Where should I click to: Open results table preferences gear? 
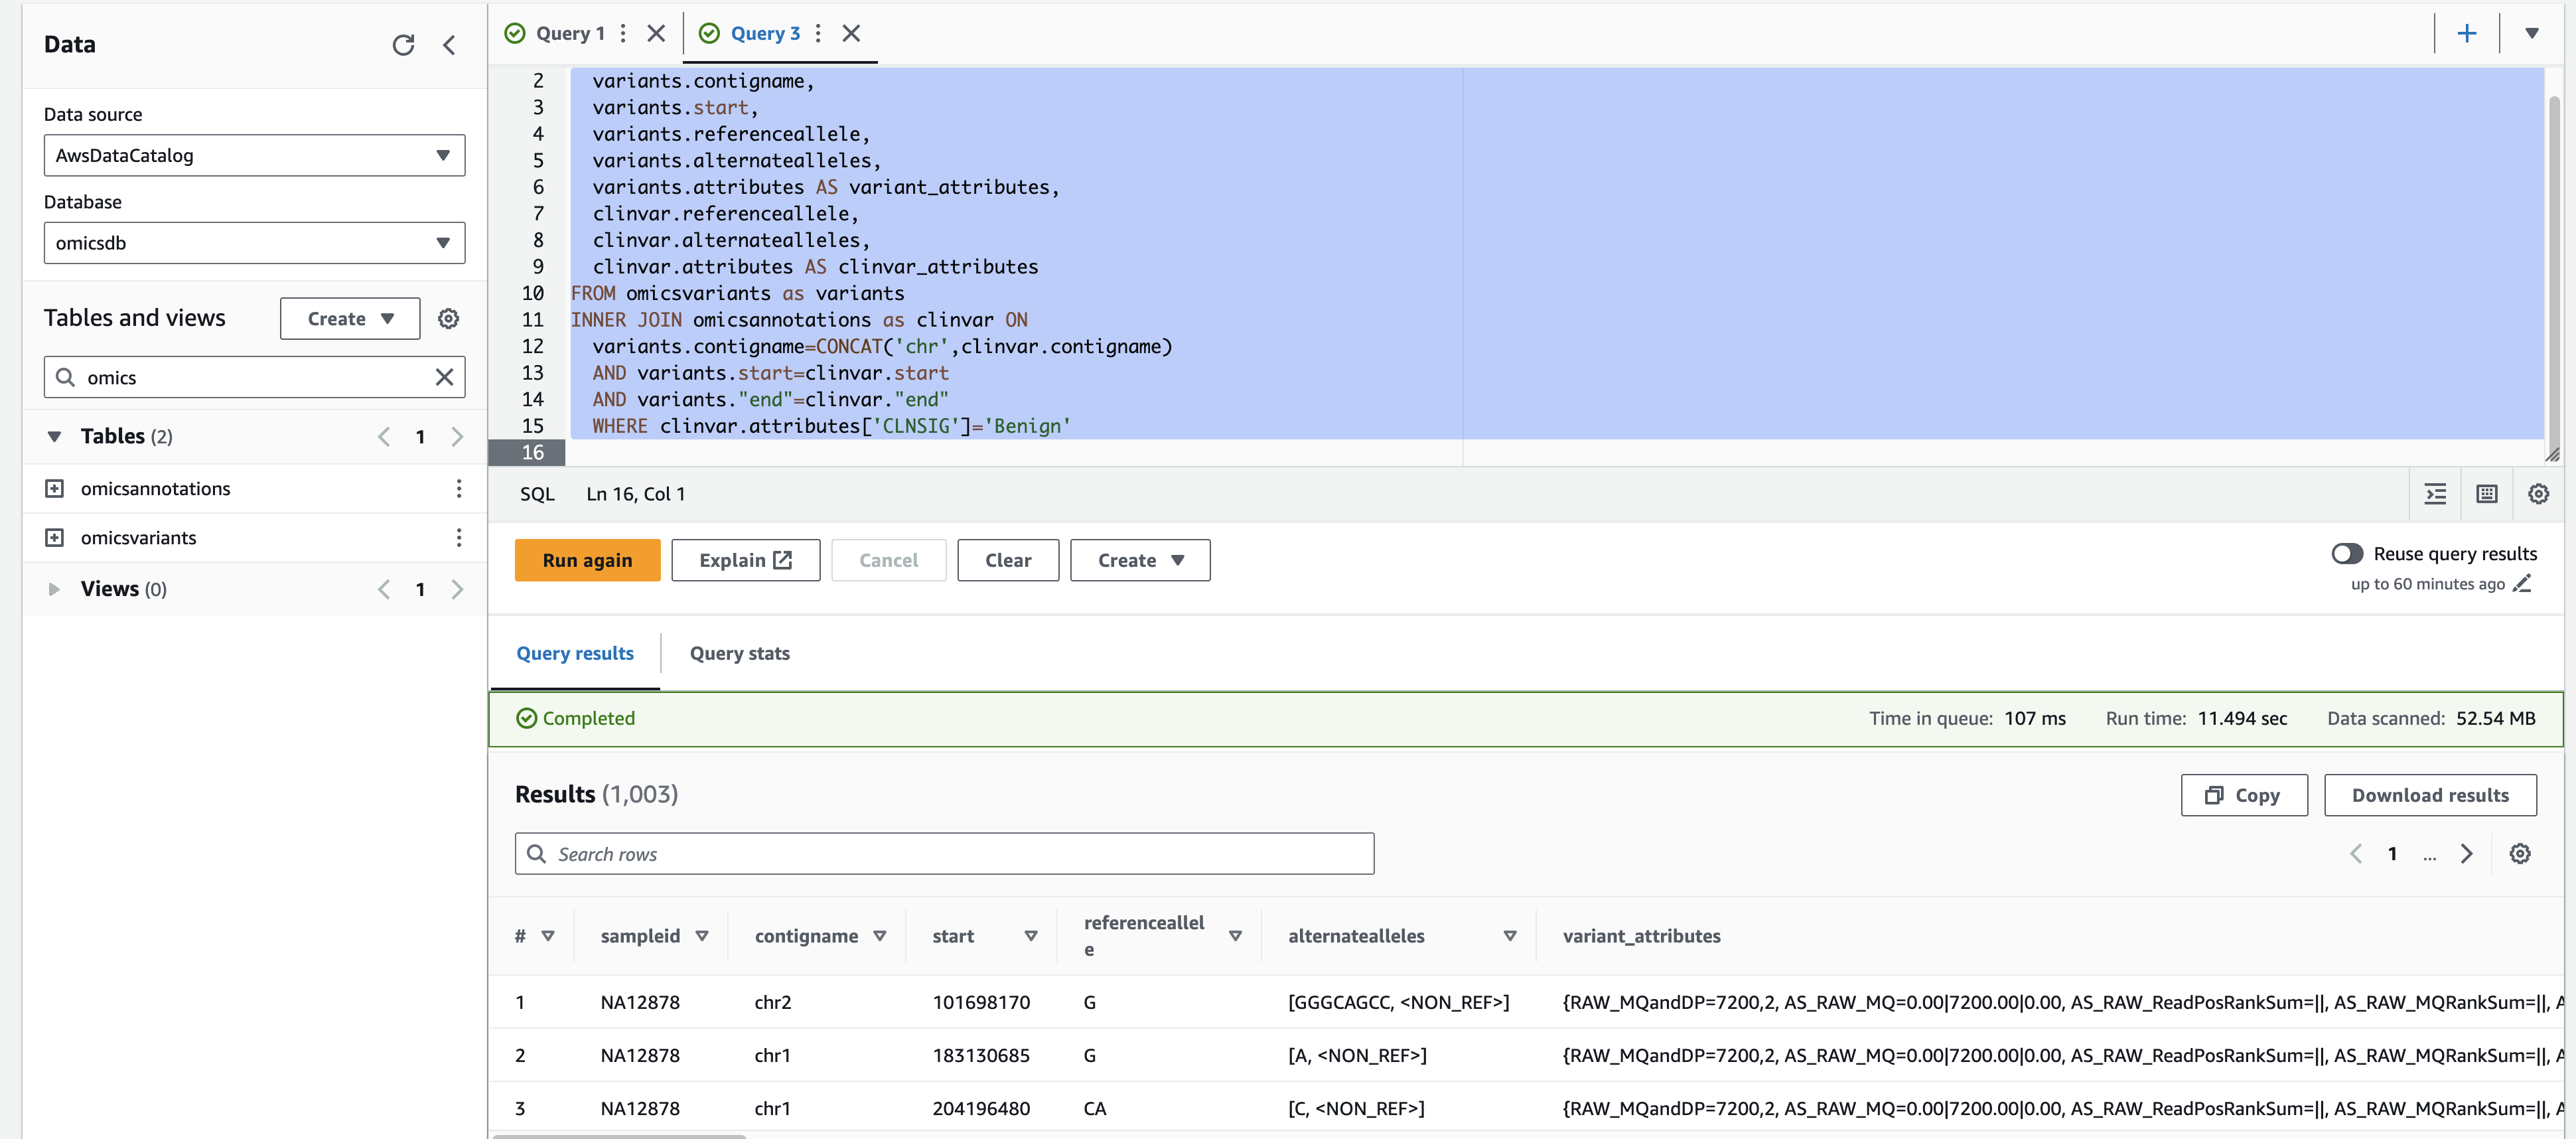[x=2520, y=854]
